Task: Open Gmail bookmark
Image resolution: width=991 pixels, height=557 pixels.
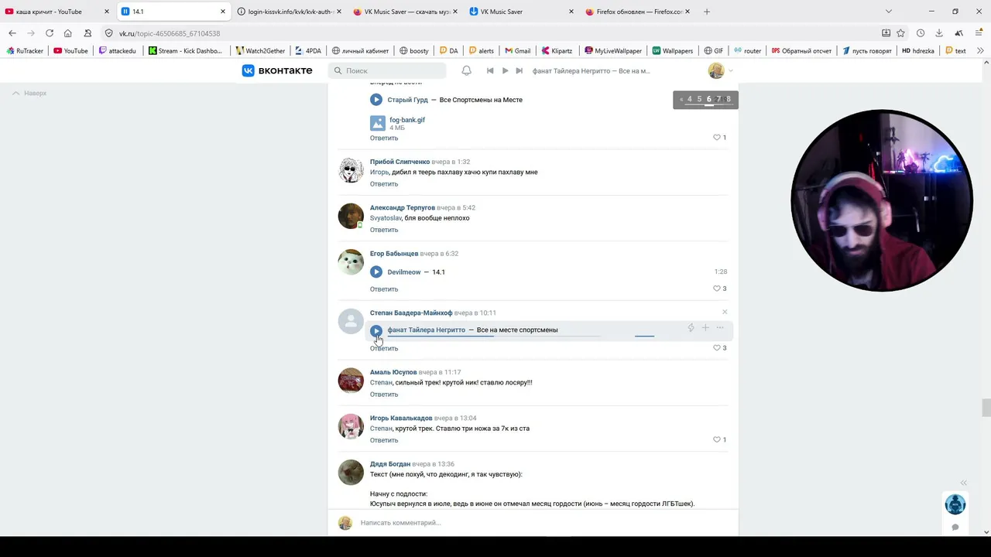Action: 518,51
